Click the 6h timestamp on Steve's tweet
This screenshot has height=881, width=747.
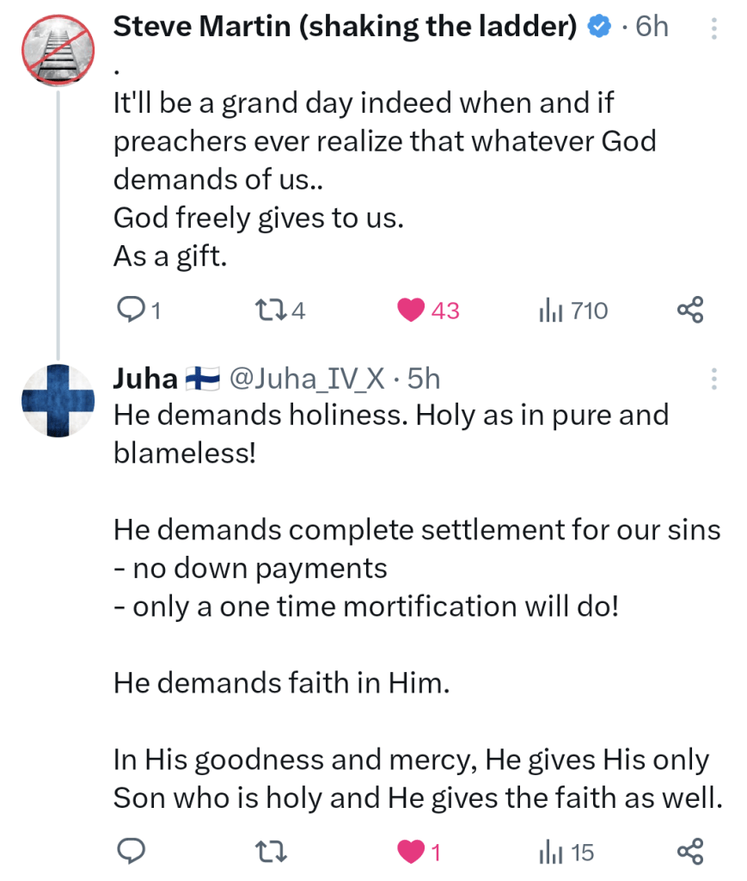tap(651, 27)
